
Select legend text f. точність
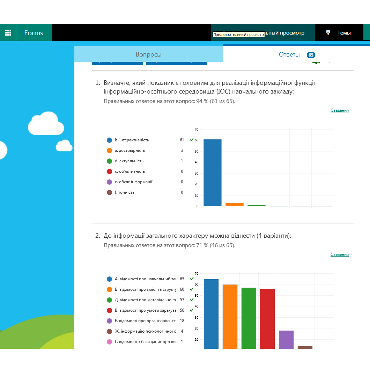coord(125,192)
